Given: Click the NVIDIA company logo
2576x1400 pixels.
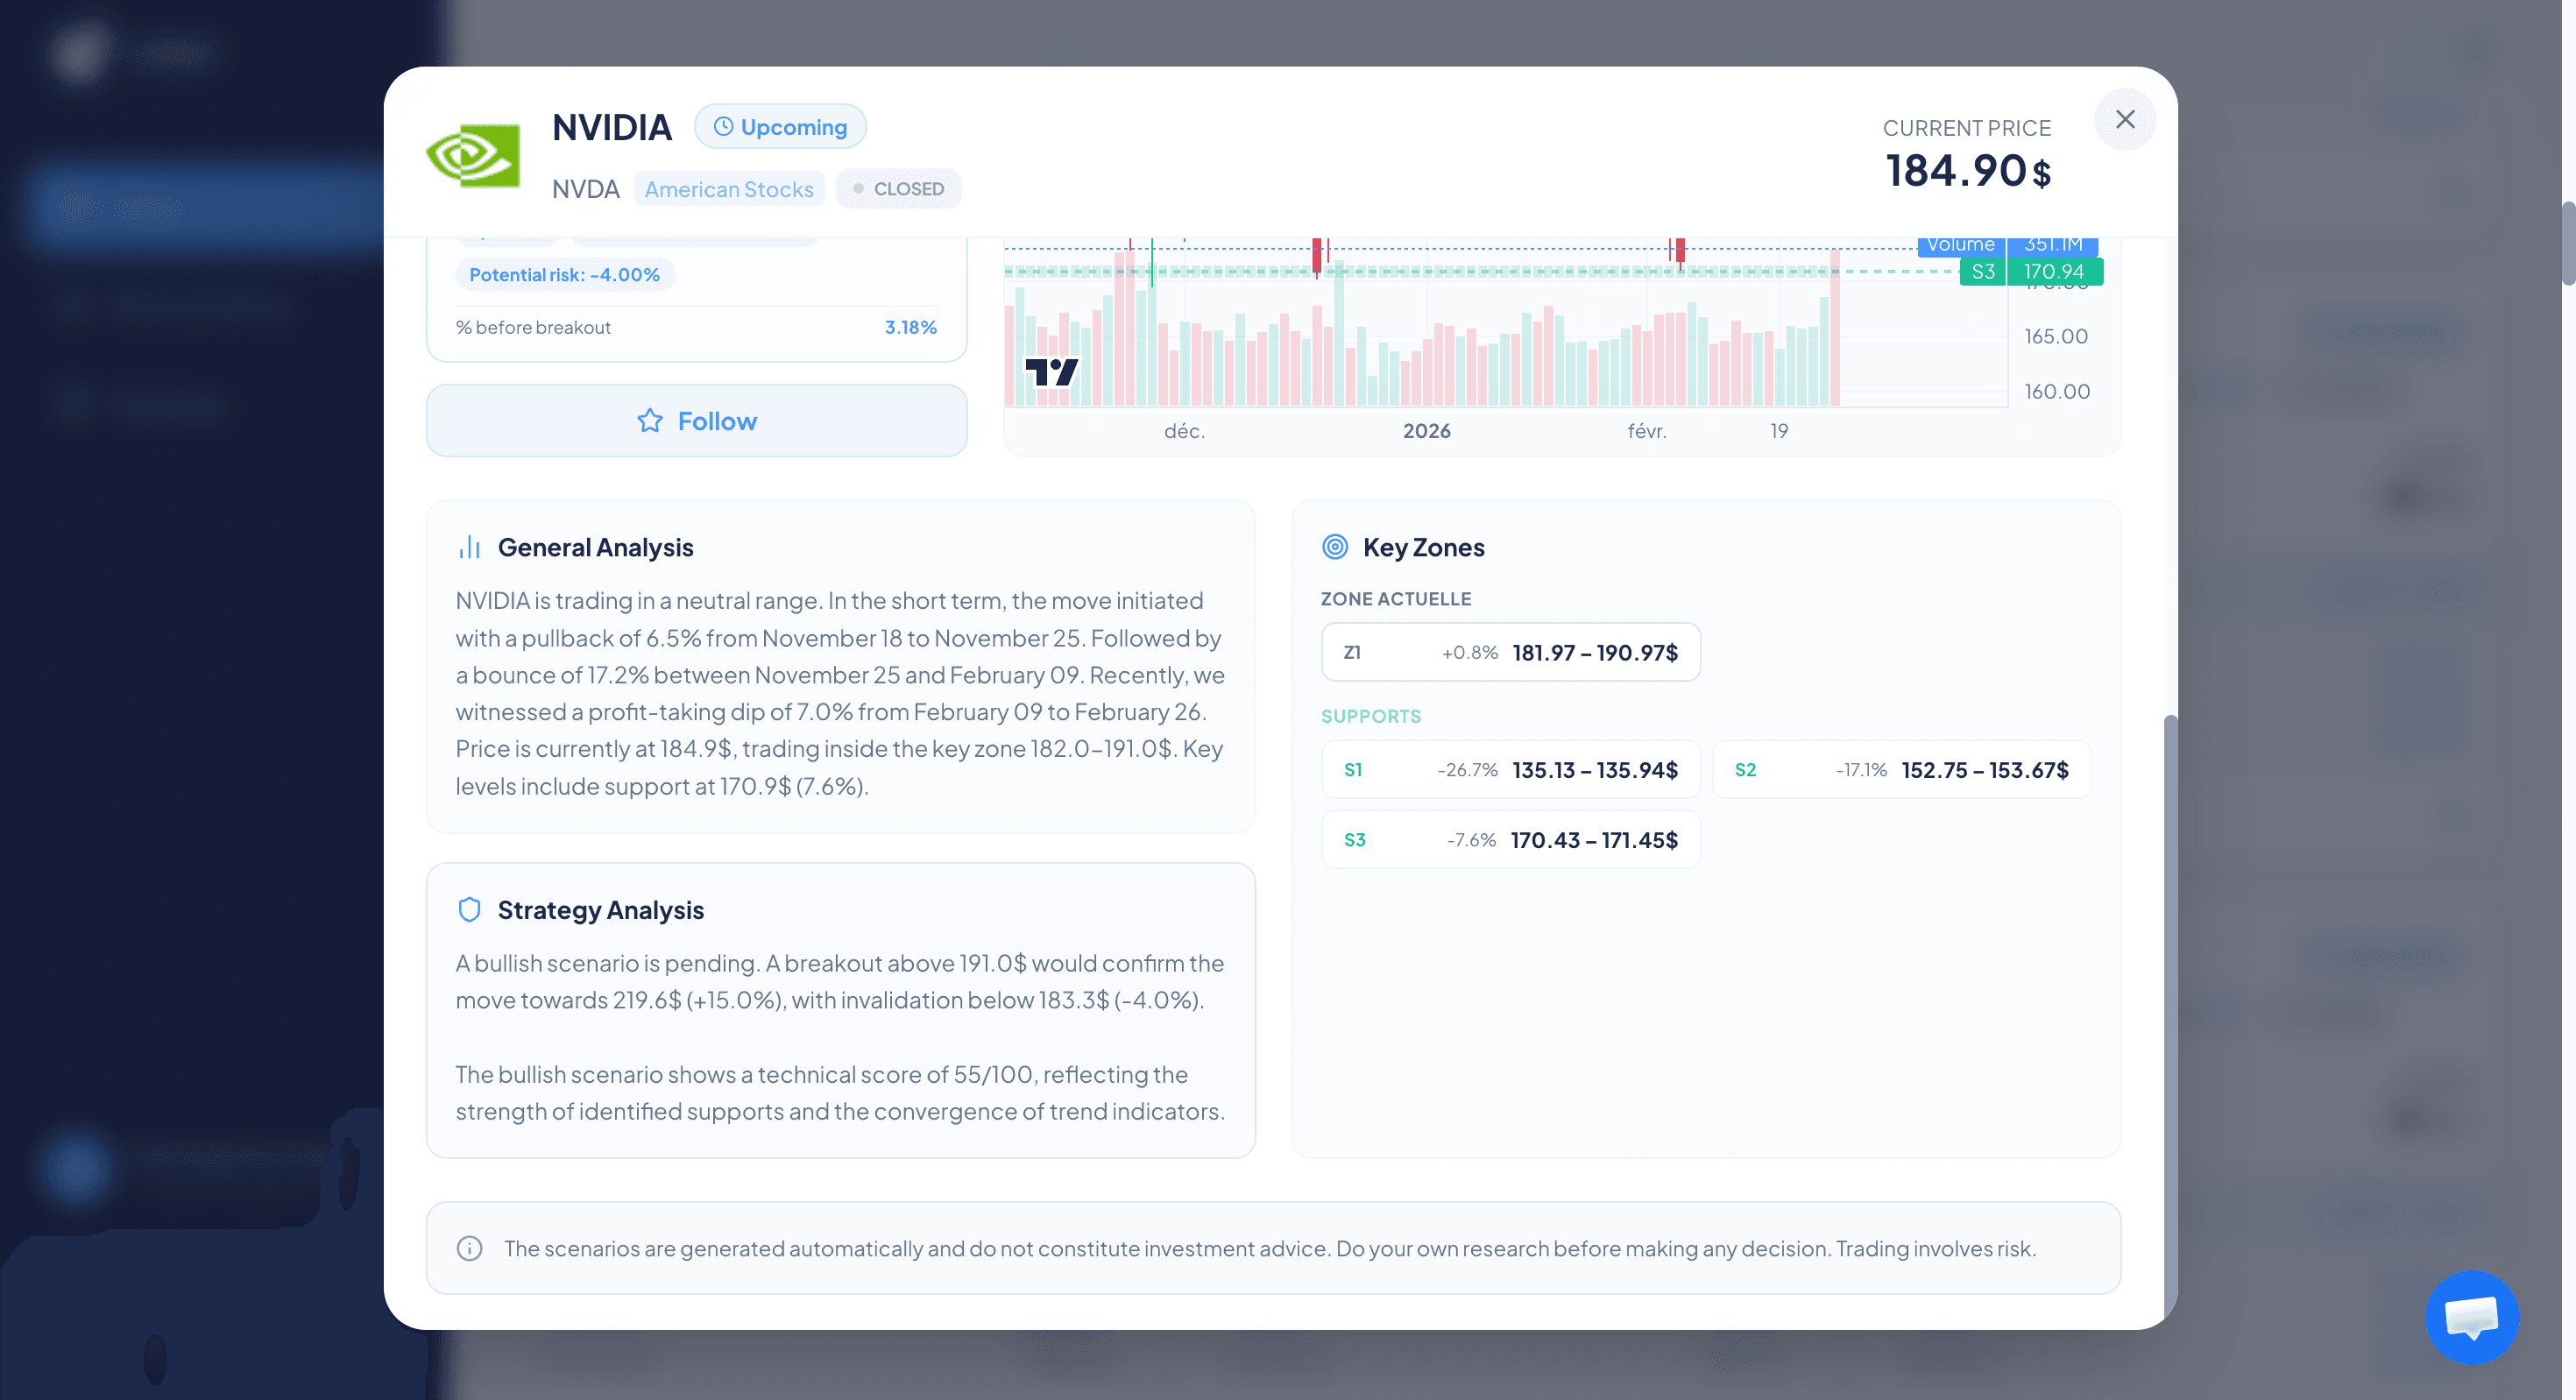Looking at the screenshot, I should click(x=474, y=155).
